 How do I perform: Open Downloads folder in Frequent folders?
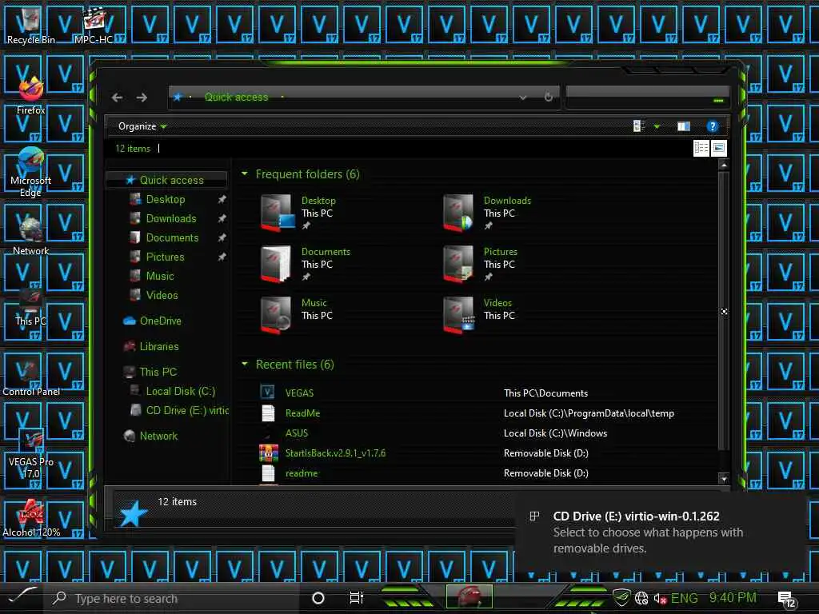pos(487,213)
